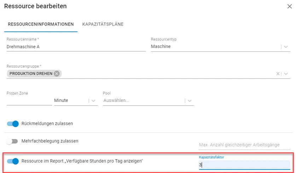Toggle Rückmeldungen zulassen switch
The height and width of the screenshot is (173, 296).
tap(13, 124)
